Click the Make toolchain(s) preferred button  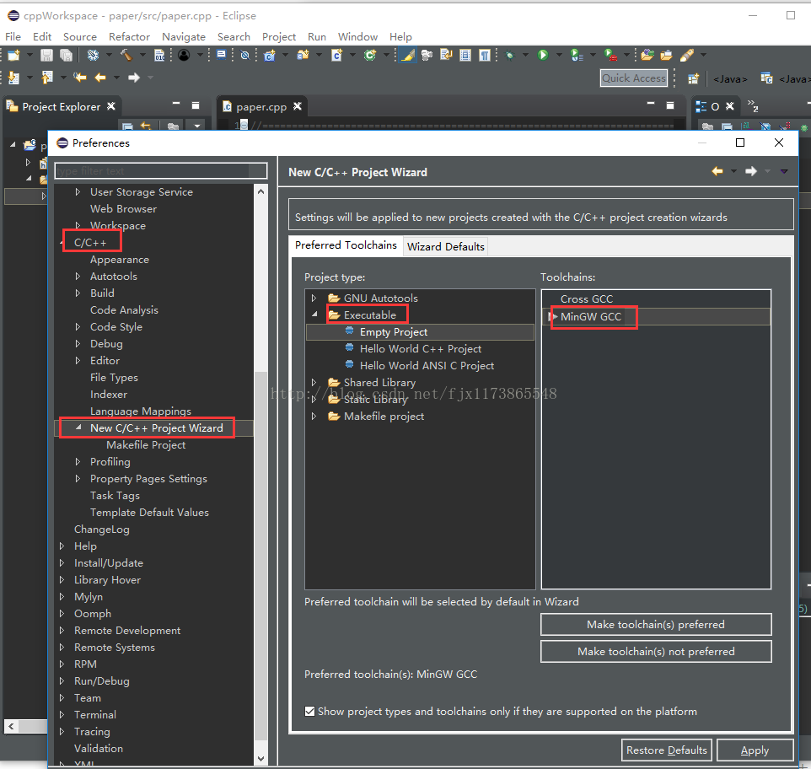click(655, 625)
